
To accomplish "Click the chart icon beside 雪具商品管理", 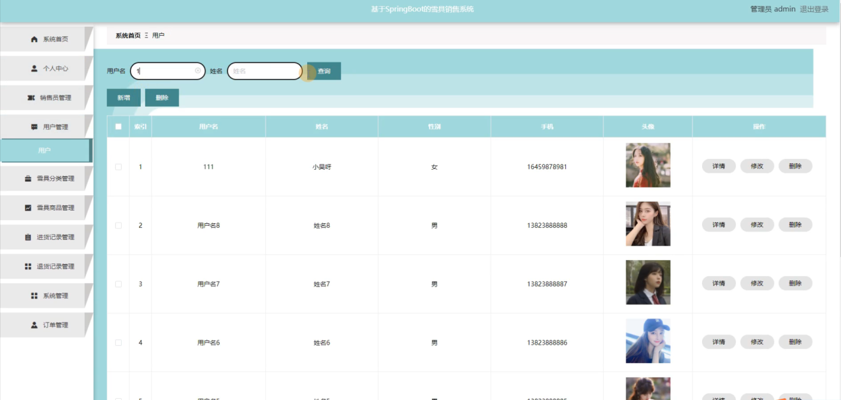I will tap(28, 208).
